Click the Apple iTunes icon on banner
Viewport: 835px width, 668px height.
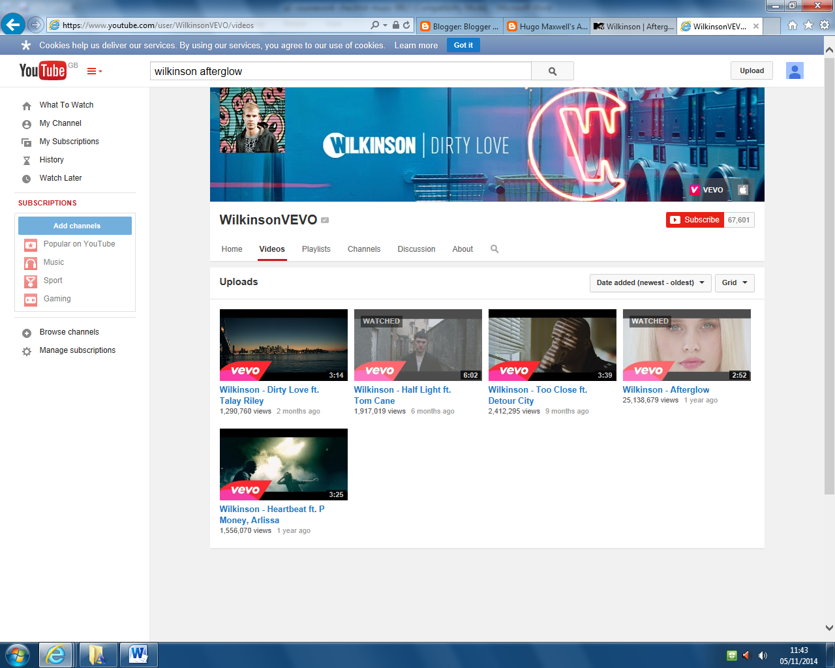[743, 190]
